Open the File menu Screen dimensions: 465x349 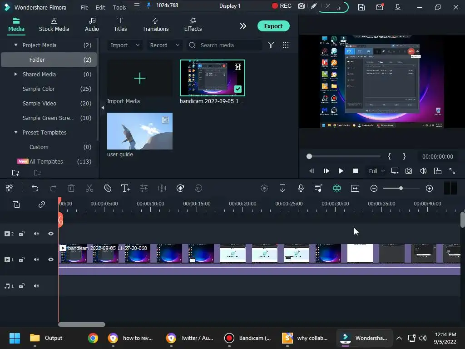click(x=84, y=7)
